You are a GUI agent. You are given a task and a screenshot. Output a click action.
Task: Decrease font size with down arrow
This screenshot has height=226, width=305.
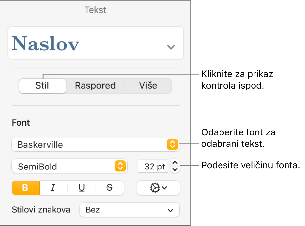tap(175, 169)
